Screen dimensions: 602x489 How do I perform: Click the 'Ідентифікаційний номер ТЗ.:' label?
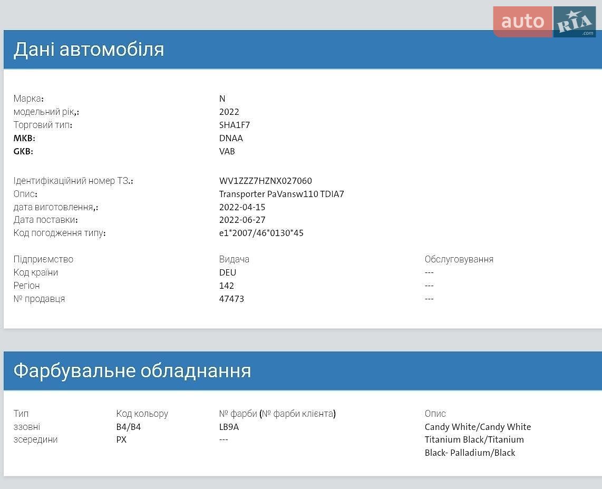coord(73,181)
